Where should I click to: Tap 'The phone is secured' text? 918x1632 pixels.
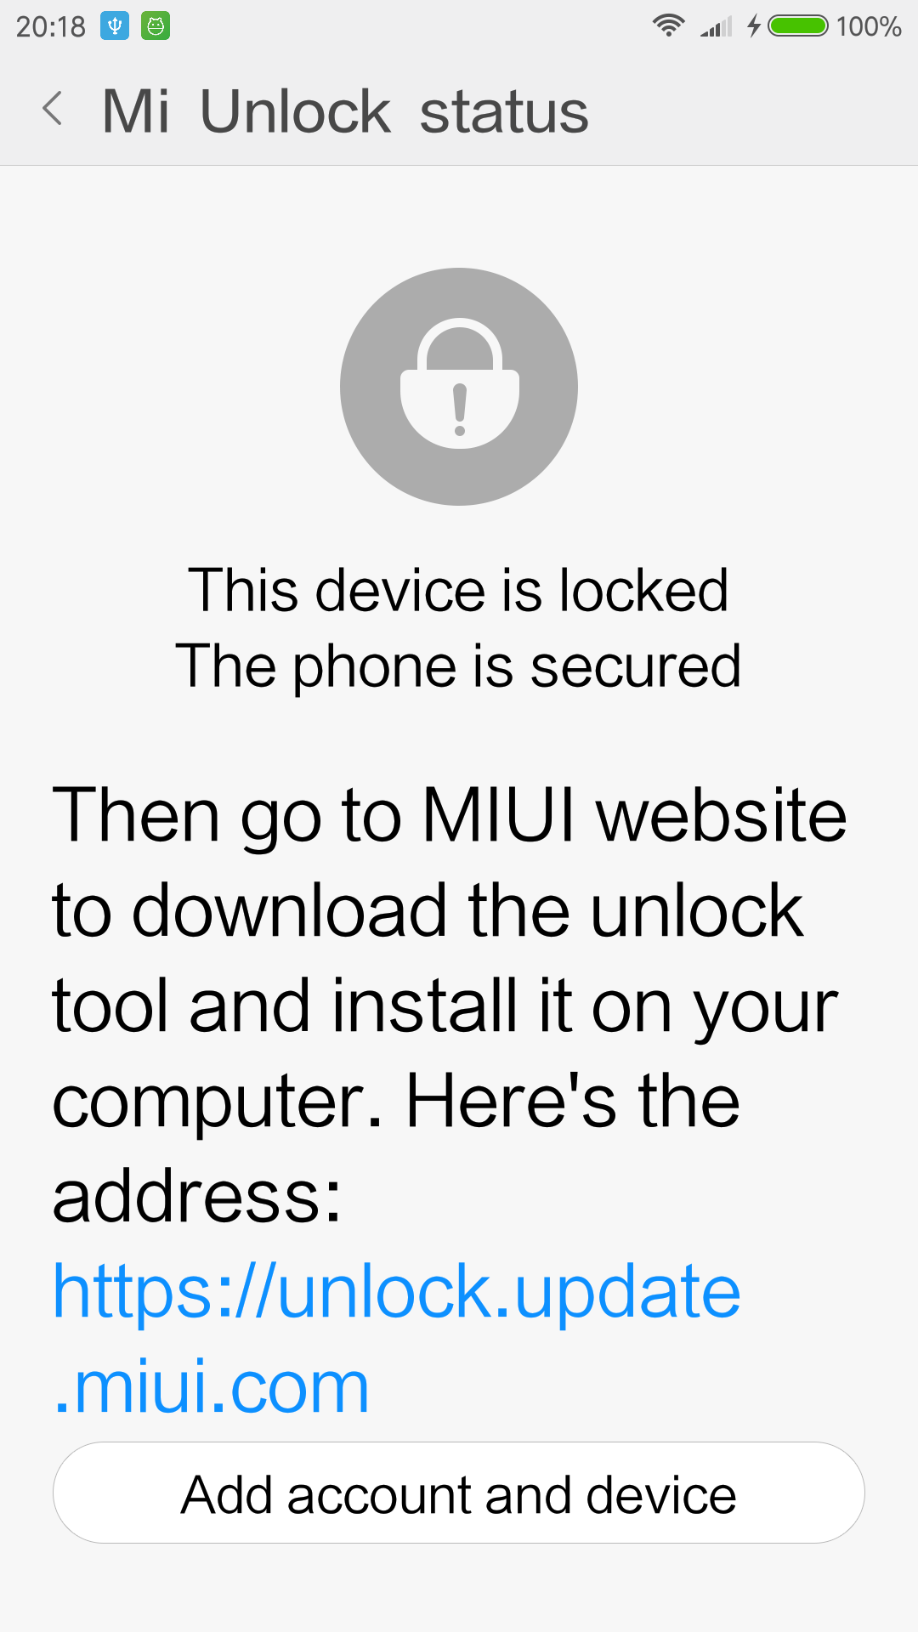point(458,666)
